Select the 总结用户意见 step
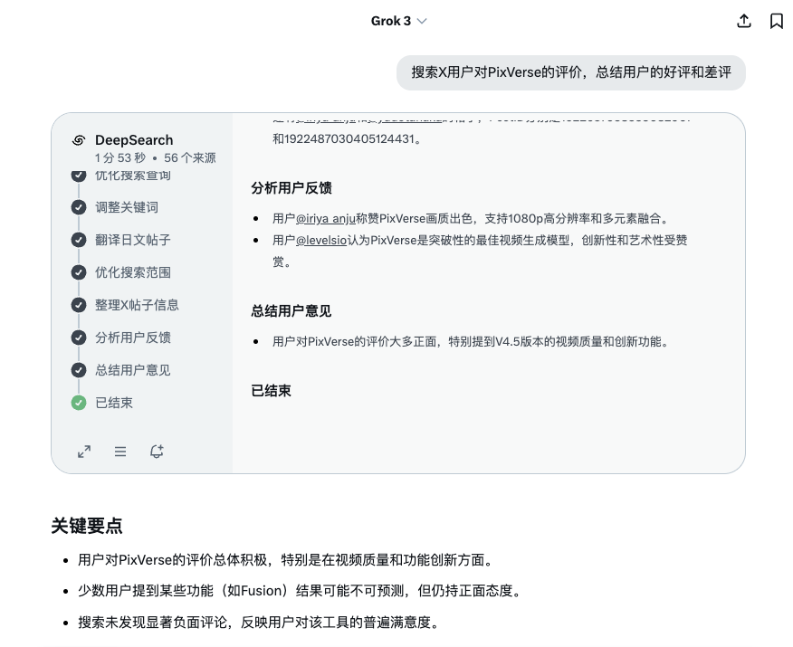This screenshot has width=793, height=647. (x=133, y=370)
